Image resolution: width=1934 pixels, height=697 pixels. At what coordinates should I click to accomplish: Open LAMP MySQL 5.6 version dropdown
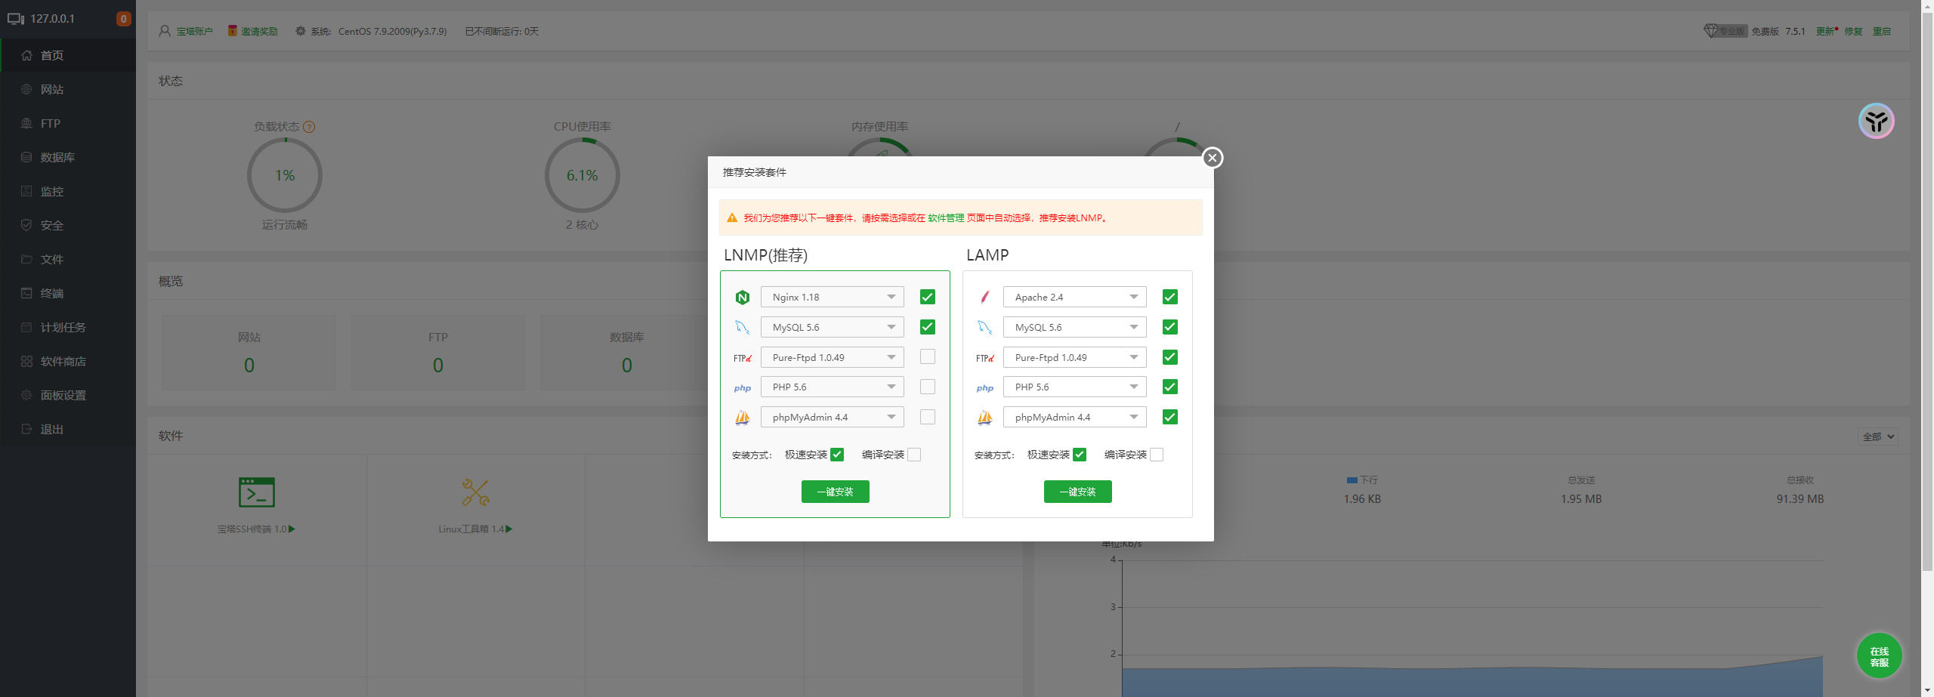click(x=1074, y=328)
